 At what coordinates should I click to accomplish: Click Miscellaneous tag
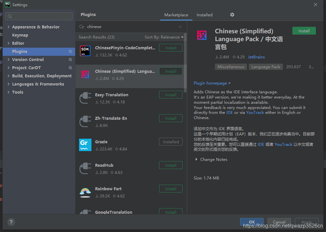231,67
